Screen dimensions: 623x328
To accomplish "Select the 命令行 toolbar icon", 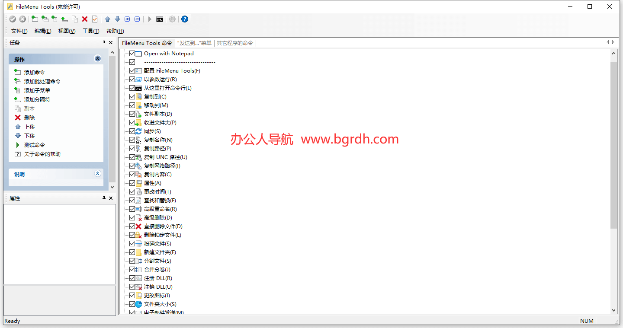I will [159, 19].
